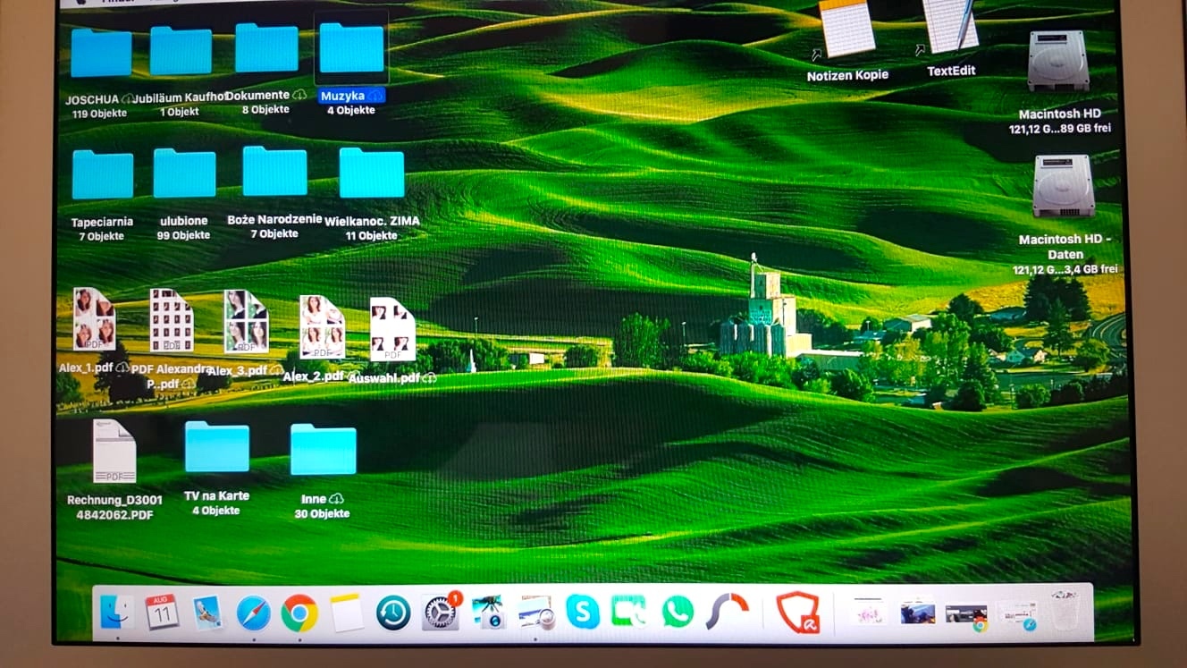This screenshot has height=668, width=1187.
Task: Open System Preferences with update badge
Action: pos(440,613)
